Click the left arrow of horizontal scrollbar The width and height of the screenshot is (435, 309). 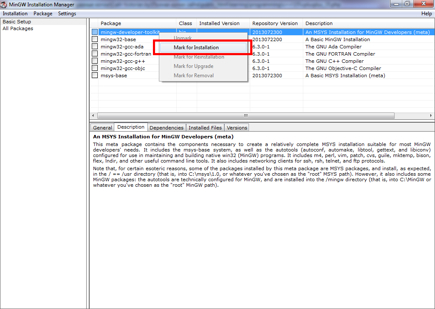pyautogui.click(x=93, y=115)
